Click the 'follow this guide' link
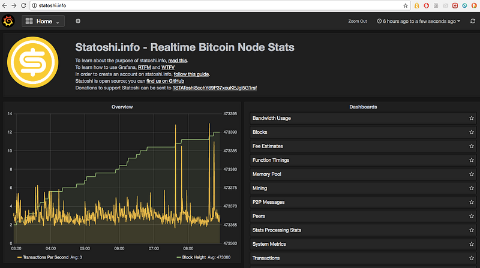This screenshot has height=268, width=480. click(x=191, y=74)
